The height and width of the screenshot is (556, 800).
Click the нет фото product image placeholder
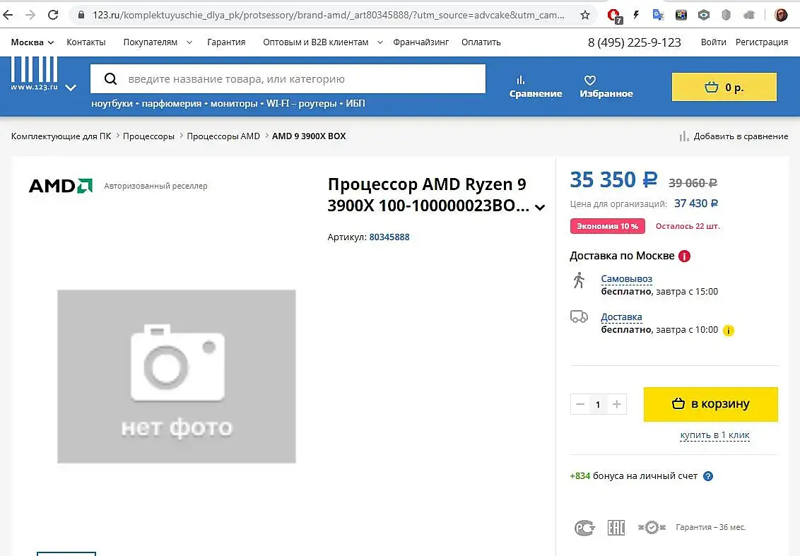coord(177,377)
